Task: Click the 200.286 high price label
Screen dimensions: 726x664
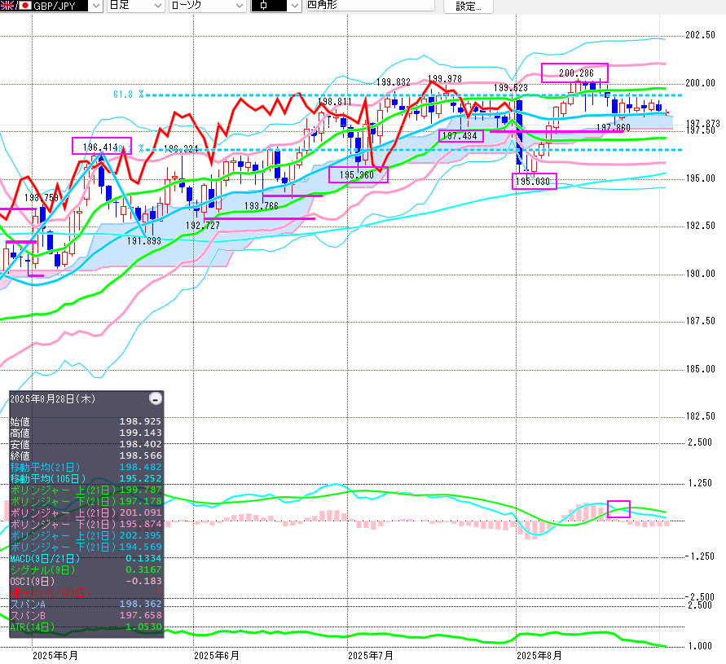Action: click(576, 73)
